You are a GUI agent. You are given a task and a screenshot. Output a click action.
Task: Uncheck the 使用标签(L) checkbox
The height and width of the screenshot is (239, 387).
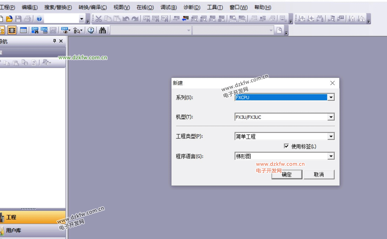coord(286,146)
